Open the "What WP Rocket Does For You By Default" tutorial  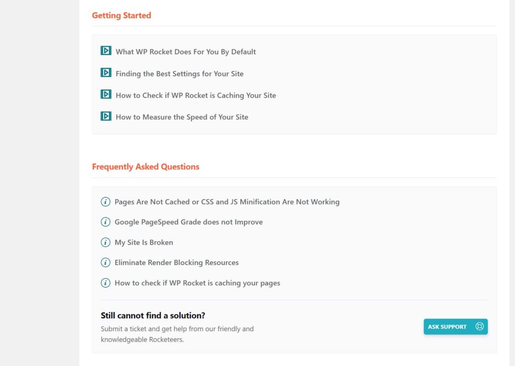185,51
